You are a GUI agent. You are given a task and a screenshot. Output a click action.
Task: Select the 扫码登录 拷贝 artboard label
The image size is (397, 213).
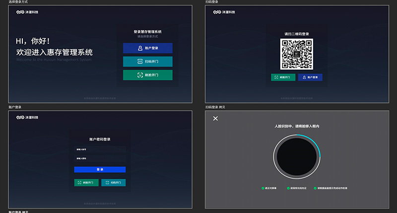pyautogui.click(x=215, y=107)
